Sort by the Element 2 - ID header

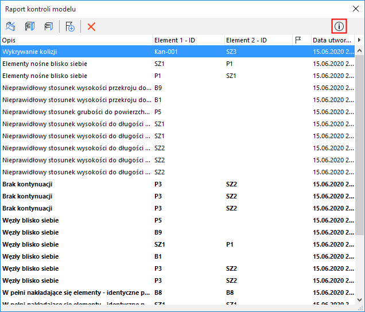pos(258,40)
